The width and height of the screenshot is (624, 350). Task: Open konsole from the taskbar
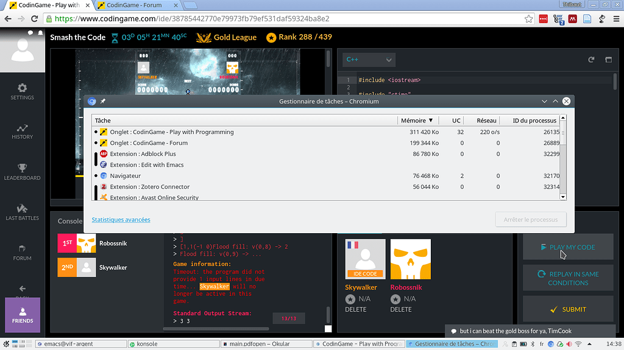[147, 344]
